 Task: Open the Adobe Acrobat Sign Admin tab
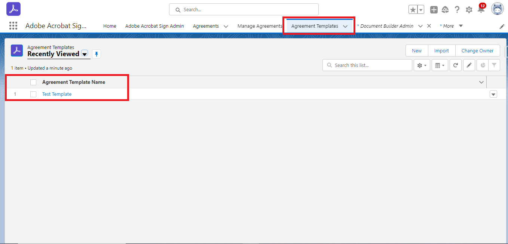click(154, 26)
